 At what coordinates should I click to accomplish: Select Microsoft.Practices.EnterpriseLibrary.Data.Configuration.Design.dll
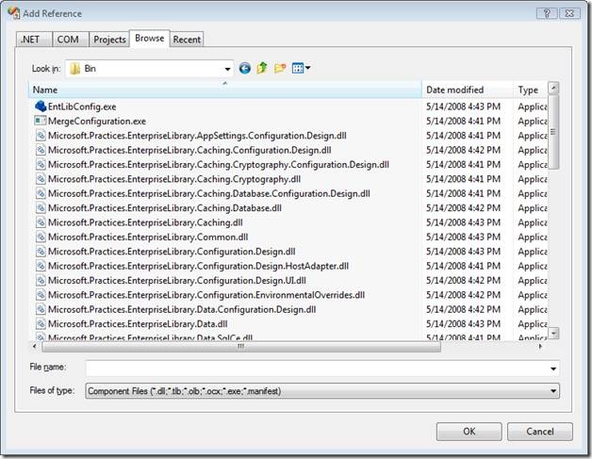pyautogui.click(x=182, y=309)
